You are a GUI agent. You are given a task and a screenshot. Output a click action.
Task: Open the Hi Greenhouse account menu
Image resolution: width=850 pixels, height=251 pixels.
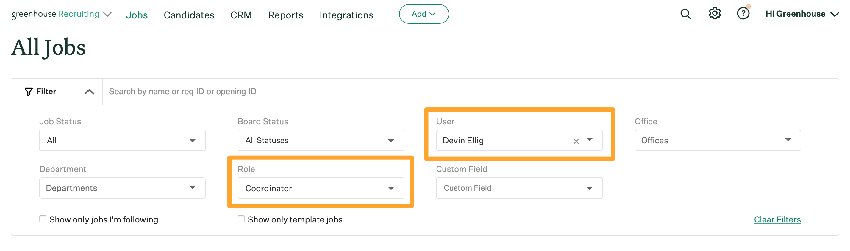point(802,14)
